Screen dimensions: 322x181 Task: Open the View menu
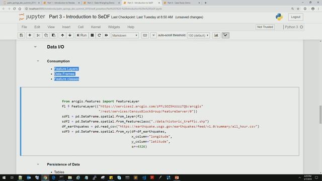[x=51, y=27]
